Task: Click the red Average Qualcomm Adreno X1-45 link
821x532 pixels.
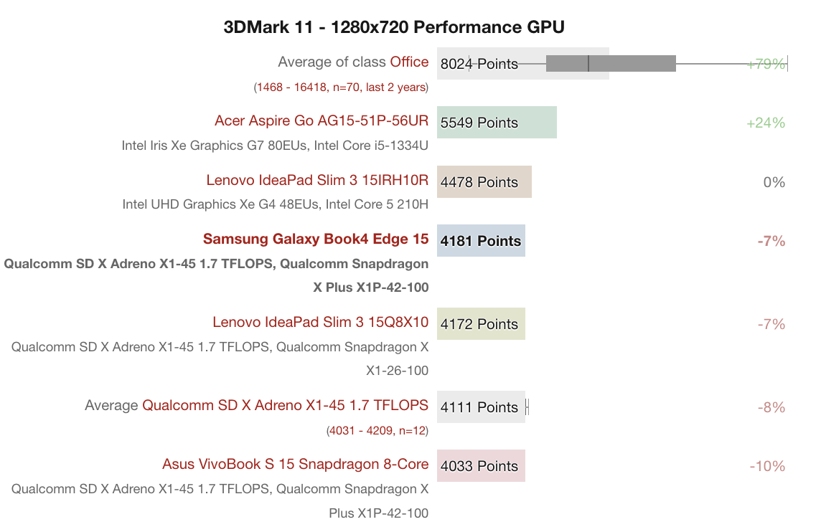Action: pos(285,406)
